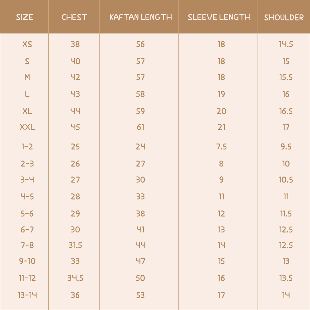This screenshot has height=310, width=310.
Task: Click the KAFTAN LENGTH column header
Action: click(x=140, y=17)
